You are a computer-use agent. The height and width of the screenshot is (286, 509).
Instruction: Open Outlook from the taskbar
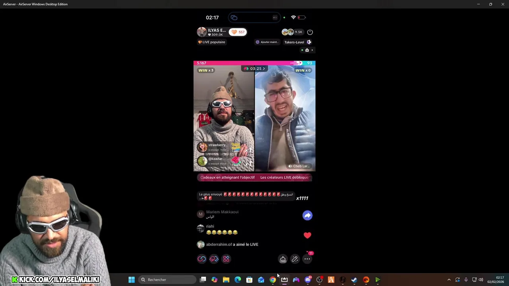pyautogui.click(x=261, y=280)
